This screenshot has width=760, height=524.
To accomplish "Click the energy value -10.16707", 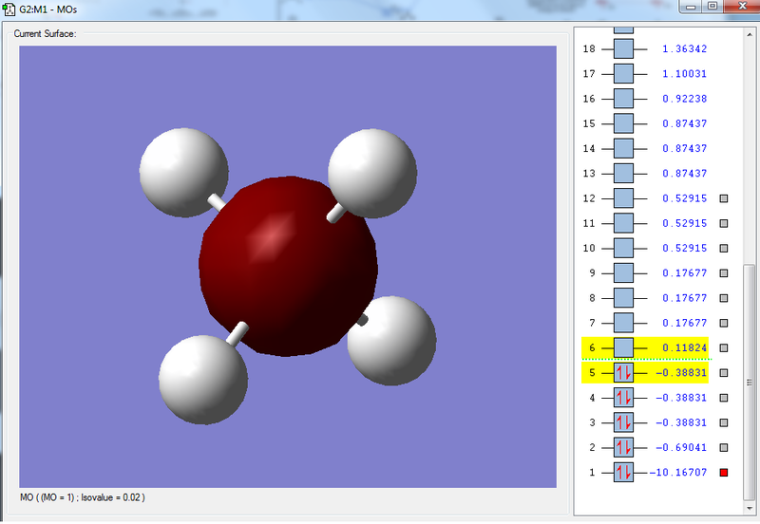I will 678,472.
